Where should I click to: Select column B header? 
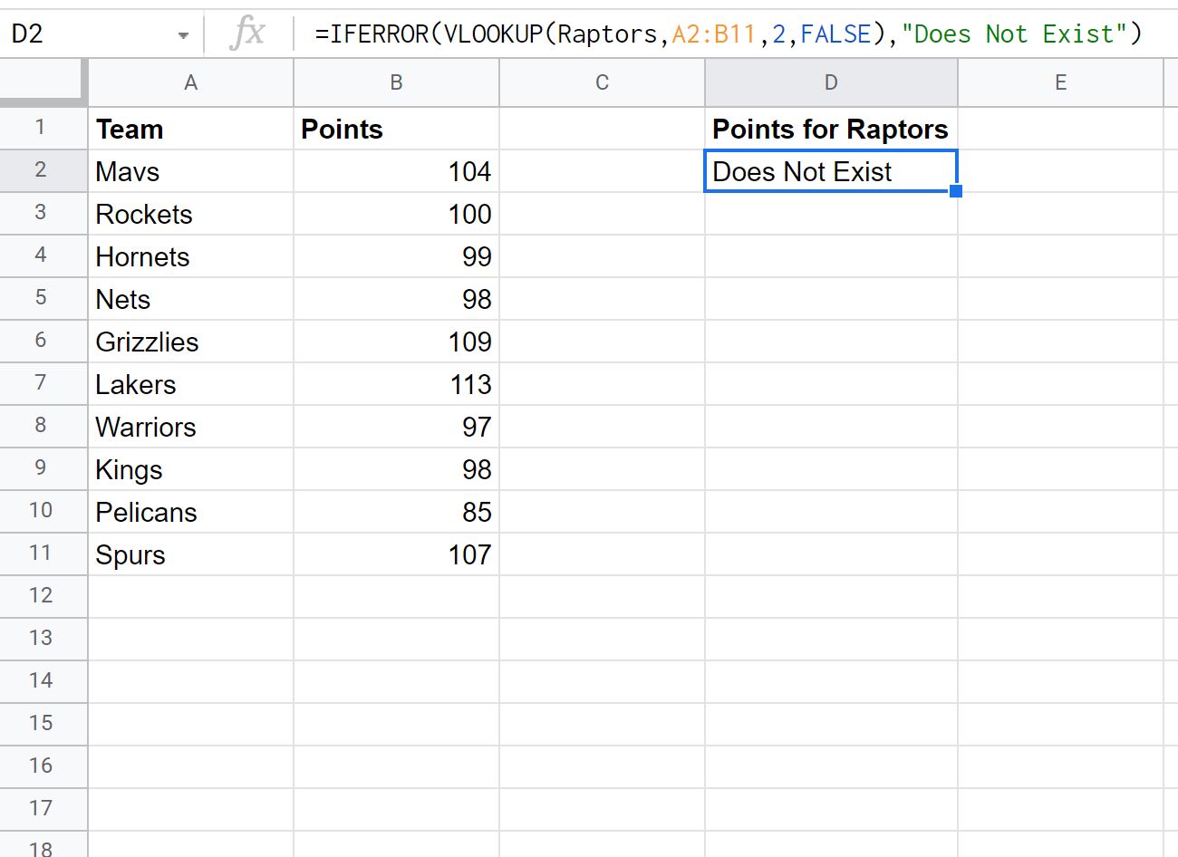click(x=396, y=83)
